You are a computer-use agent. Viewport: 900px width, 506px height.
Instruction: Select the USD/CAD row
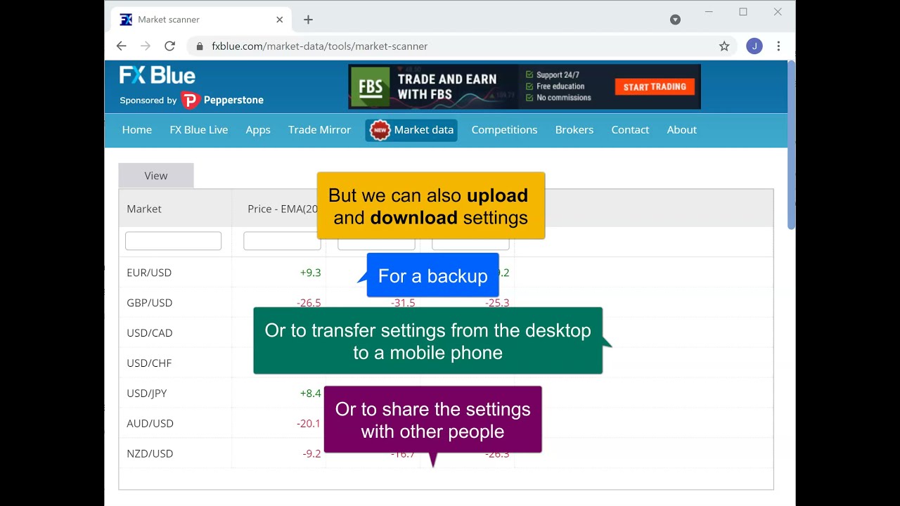click(x=446, y=333)
